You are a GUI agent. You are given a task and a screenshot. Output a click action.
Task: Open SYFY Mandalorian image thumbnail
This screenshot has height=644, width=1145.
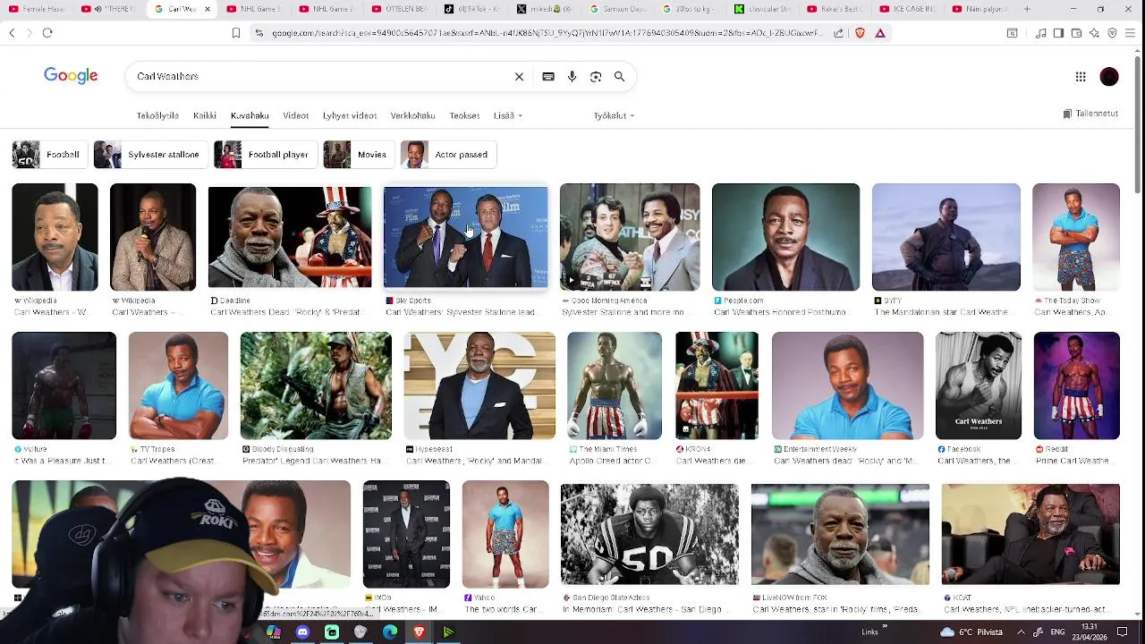coord(946,237)
